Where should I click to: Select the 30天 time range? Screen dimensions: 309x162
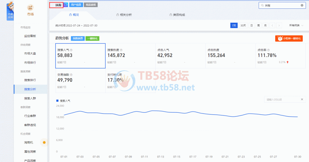click(x=243, y=25)
